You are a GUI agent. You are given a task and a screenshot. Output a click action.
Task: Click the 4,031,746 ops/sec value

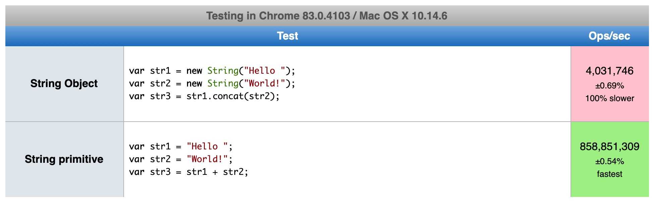click(x=609, y=71)
